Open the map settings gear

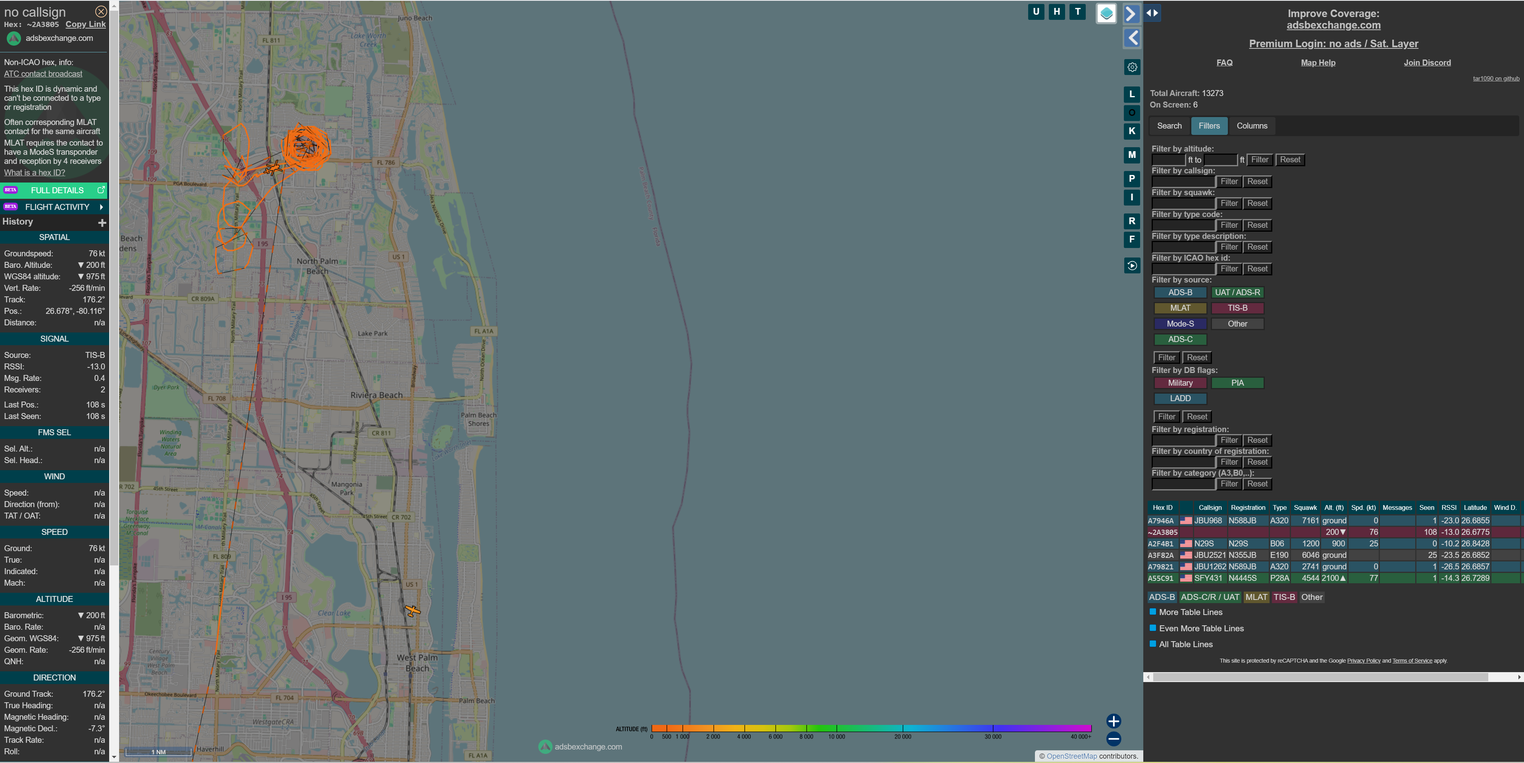coord(1132,67)
